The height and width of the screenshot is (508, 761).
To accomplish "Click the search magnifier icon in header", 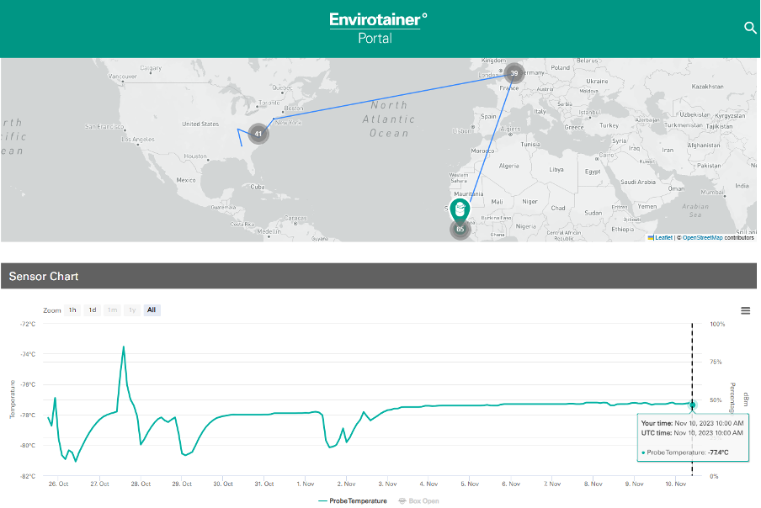I will coord(750,28).
